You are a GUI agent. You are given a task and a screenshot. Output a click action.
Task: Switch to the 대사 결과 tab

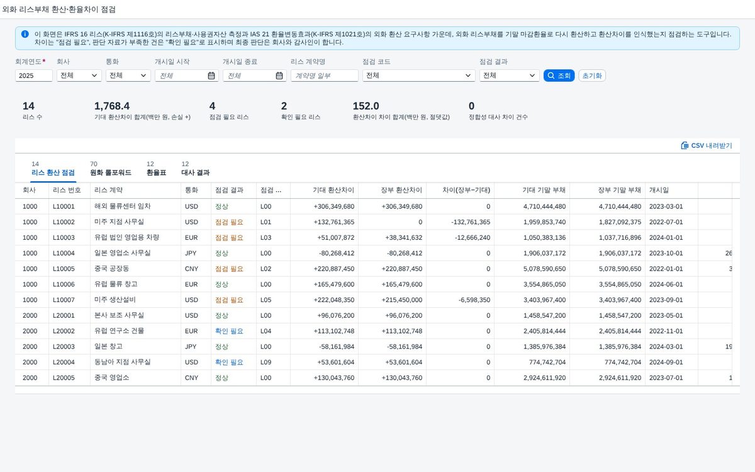[196, 169]
